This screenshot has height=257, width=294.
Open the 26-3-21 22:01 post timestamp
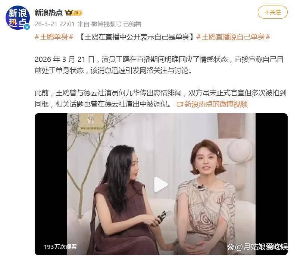coord(55,24)
